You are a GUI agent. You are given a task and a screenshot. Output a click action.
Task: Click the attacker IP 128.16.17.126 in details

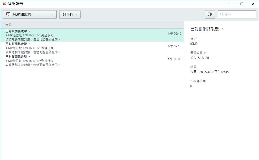coord(200,58)
